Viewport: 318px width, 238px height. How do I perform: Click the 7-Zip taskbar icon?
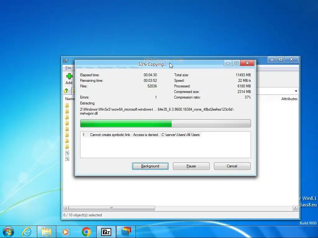106,232
